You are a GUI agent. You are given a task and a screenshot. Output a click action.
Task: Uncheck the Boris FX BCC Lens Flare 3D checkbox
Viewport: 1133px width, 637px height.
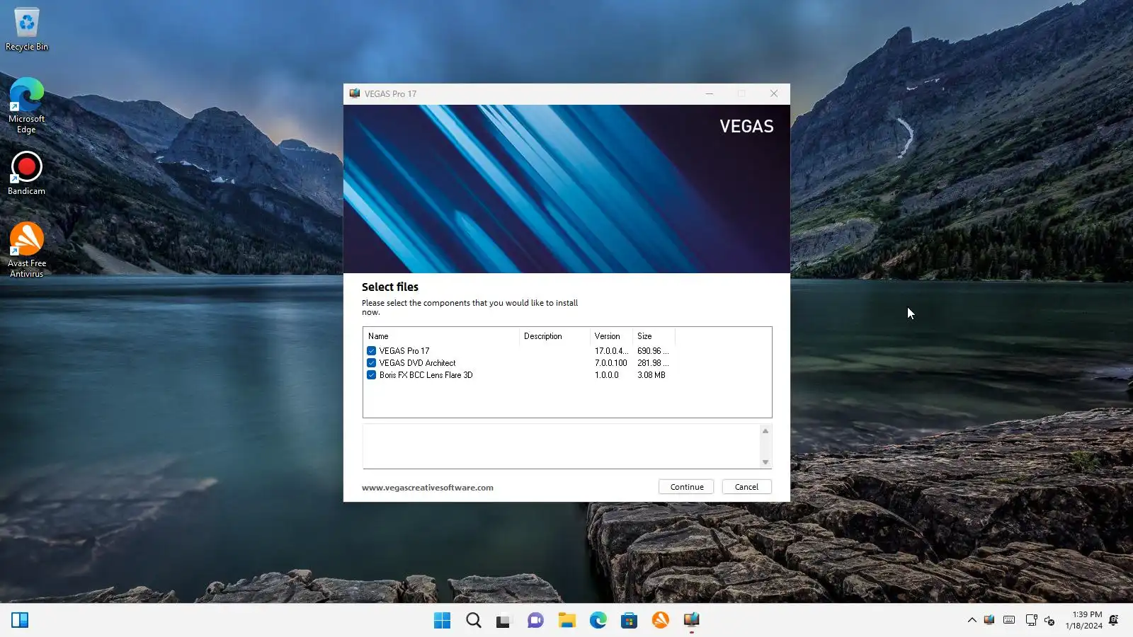(371, 375)
